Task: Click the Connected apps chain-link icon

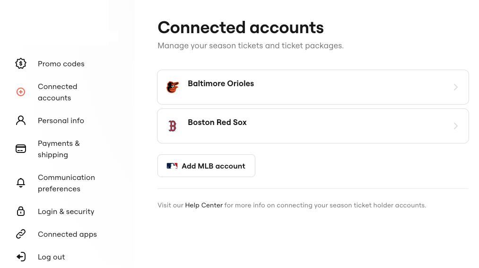Action: pyautogui.click(x=21, y=234)
